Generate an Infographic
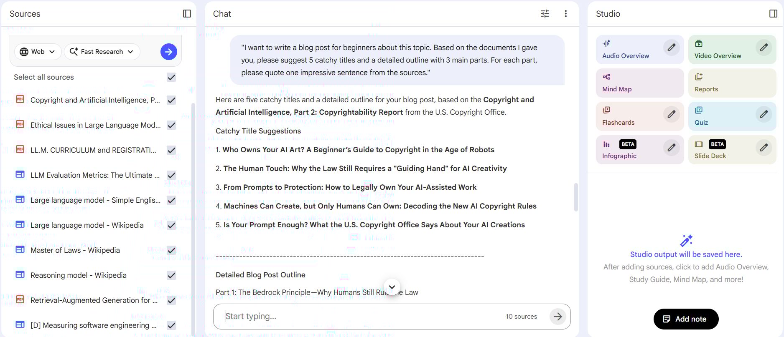784x337 pixels. tap(640, 150)
